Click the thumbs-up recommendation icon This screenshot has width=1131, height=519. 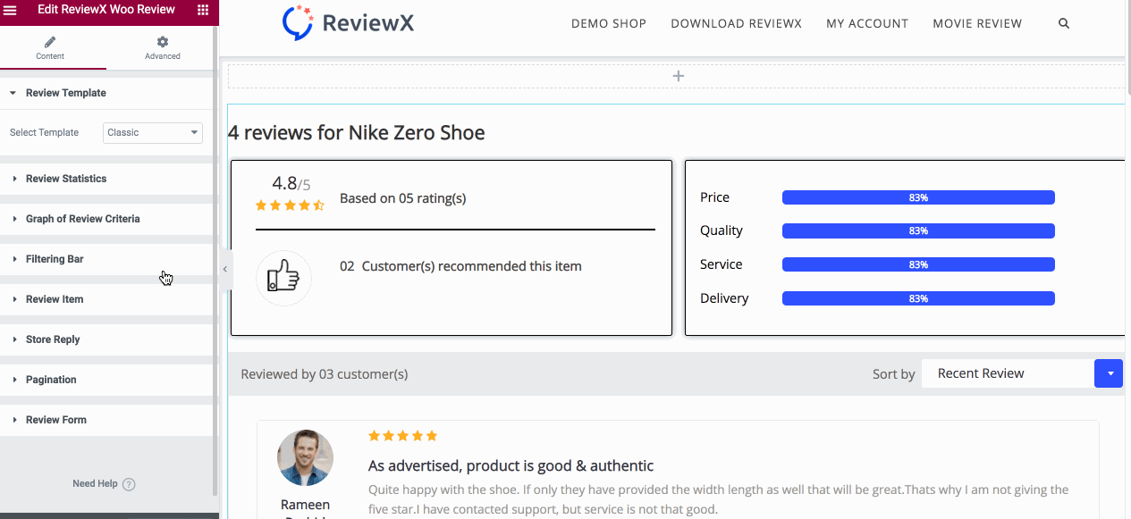[x=283, y=278]
